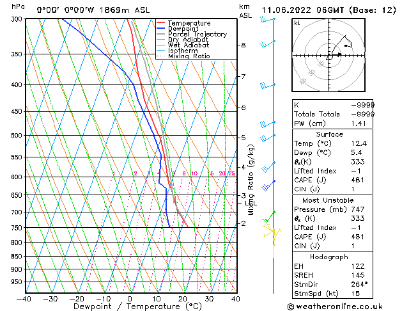The image size is (402, 311).
Task: Click the Pressure (mb) value 747
Action: pyautogui.click(x=358, y=209)
